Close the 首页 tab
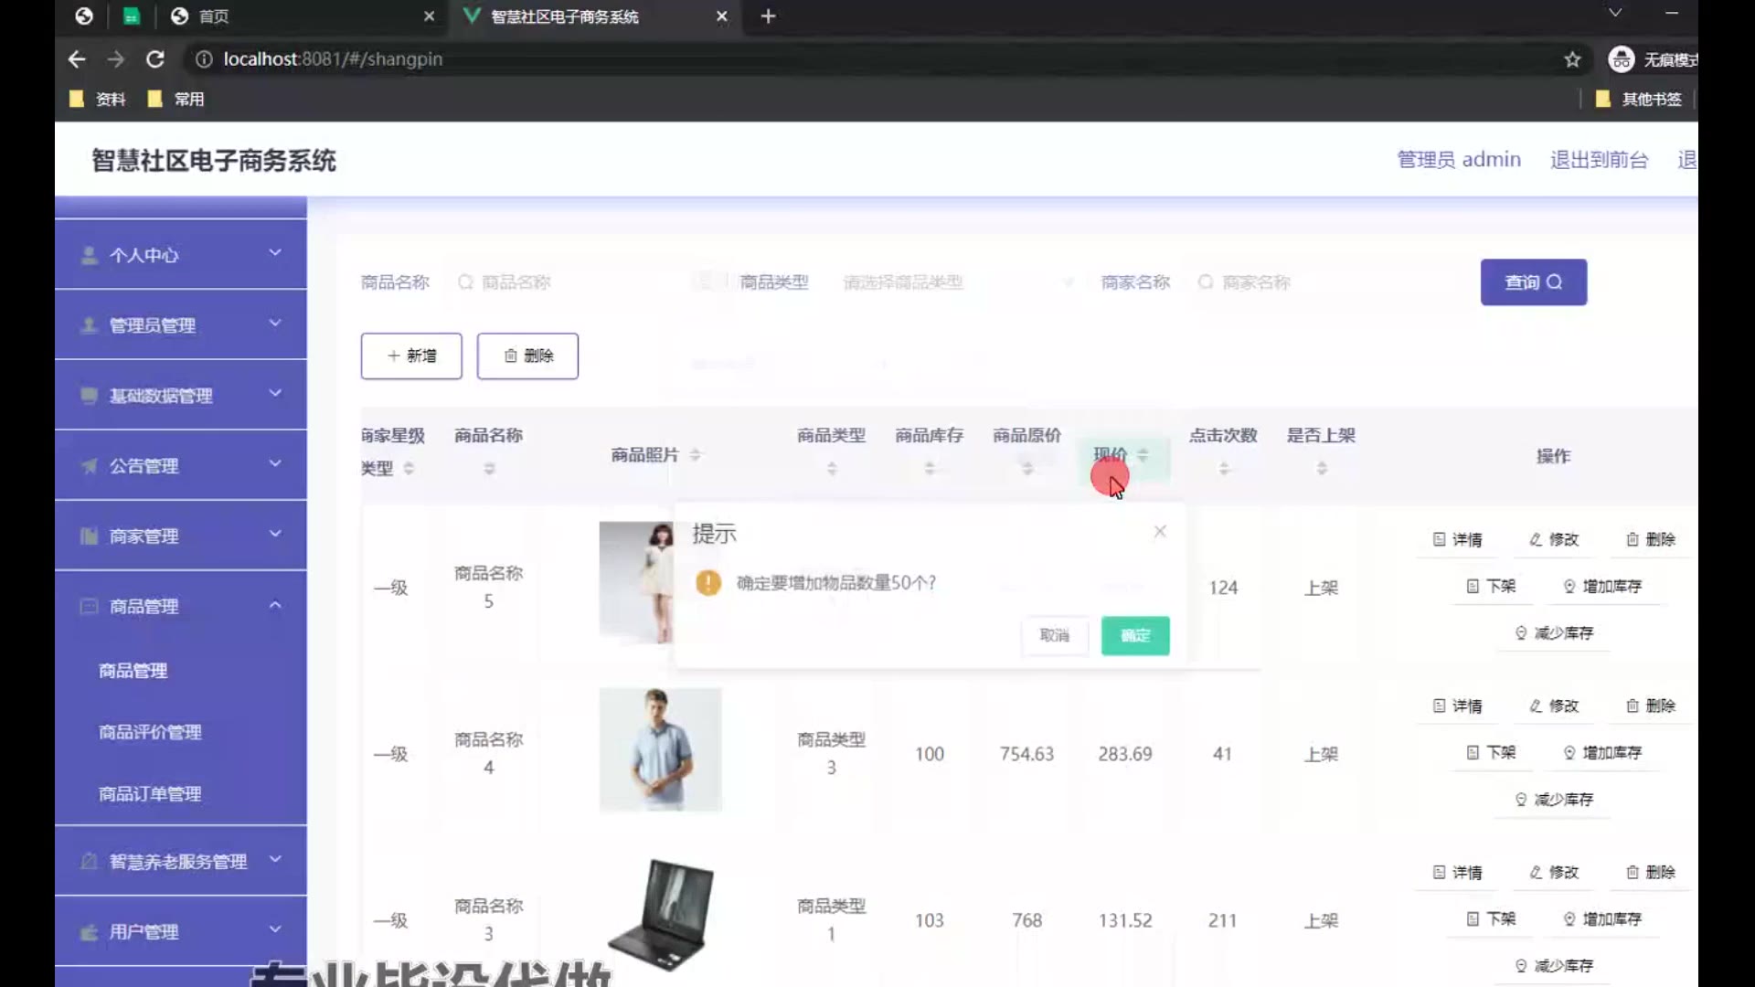The image size is (1755, 987). (430, 16)
